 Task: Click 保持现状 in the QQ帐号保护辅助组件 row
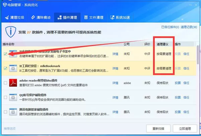(x=162, y=97)
